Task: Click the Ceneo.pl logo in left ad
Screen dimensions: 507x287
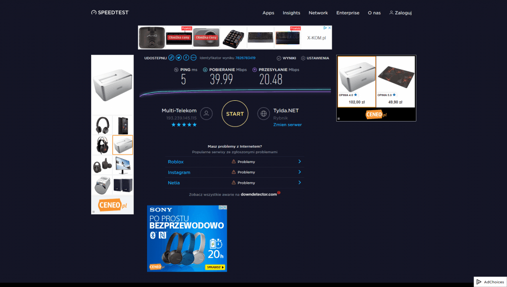Action: tap(112, 205)
